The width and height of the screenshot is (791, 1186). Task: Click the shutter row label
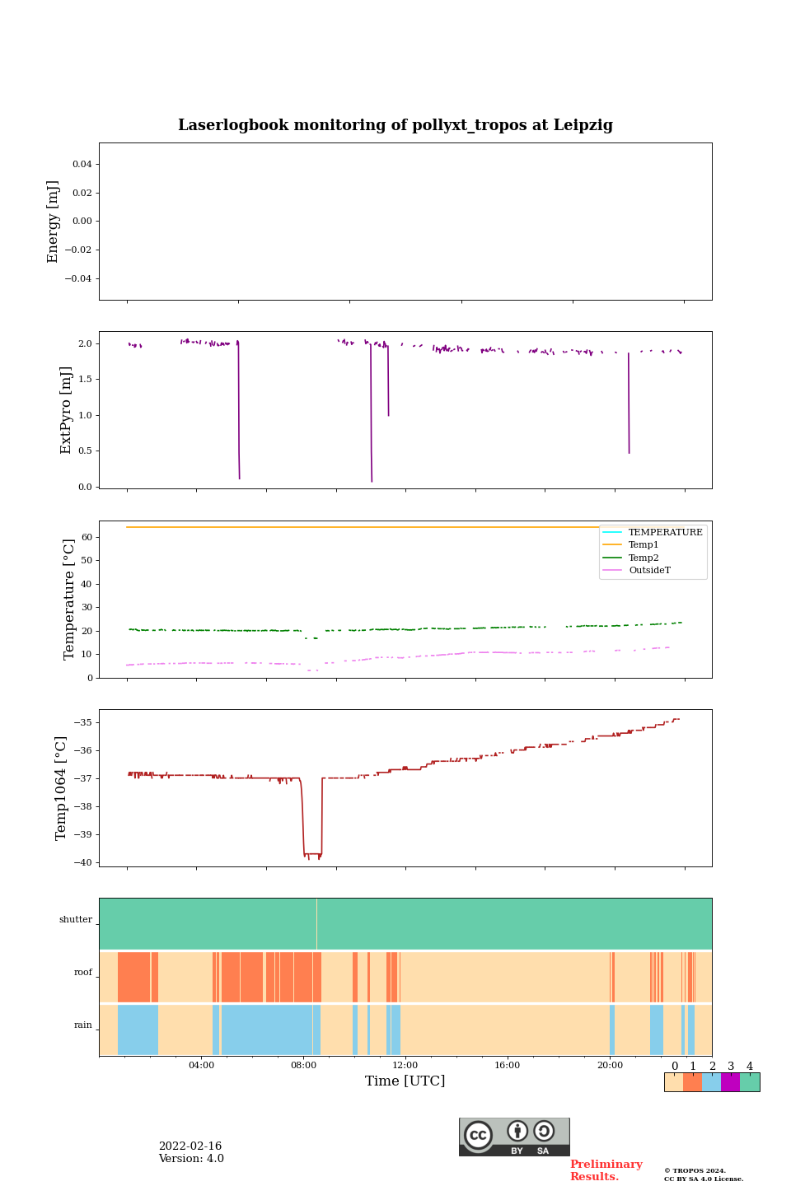[76, 920]
